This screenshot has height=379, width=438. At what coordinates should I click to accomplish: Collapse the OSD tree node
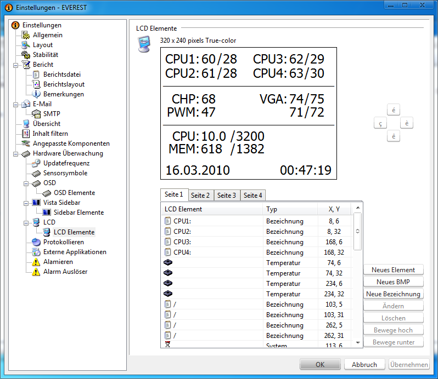point(26,183)
